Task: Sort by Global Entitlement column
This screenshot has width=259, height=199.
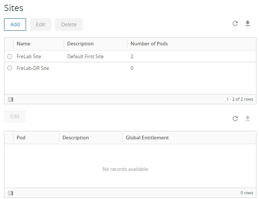Action: (x=147, y=138)
